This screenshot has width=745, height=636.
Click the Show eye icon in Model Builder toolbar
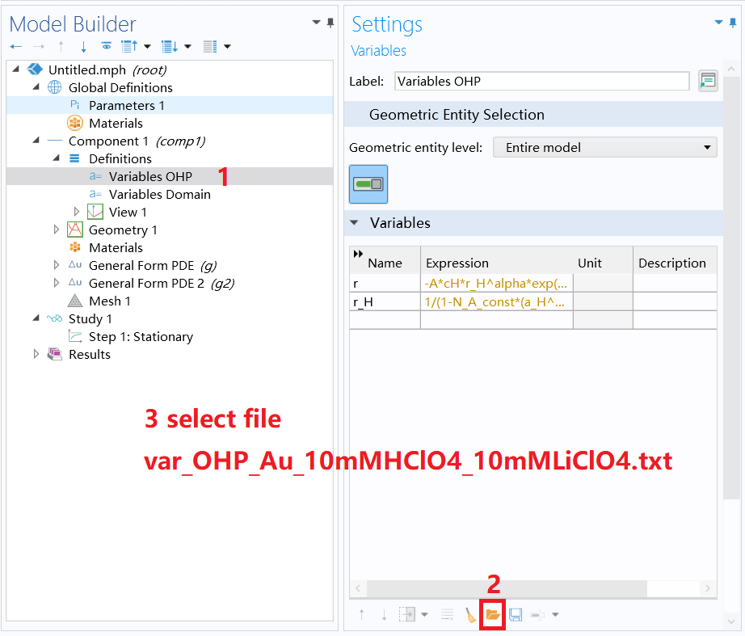107,46
